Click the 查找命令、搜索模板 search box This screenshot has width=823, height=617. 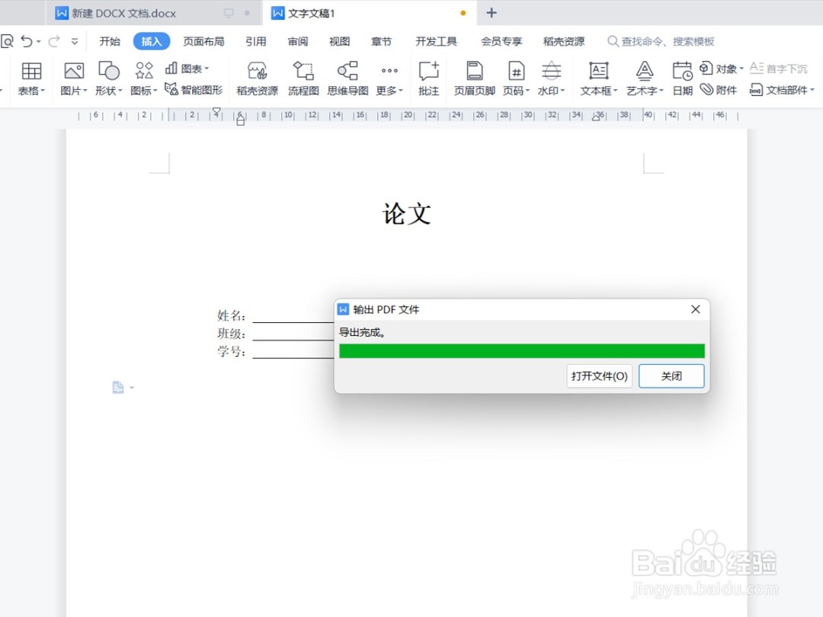point(661,41)
